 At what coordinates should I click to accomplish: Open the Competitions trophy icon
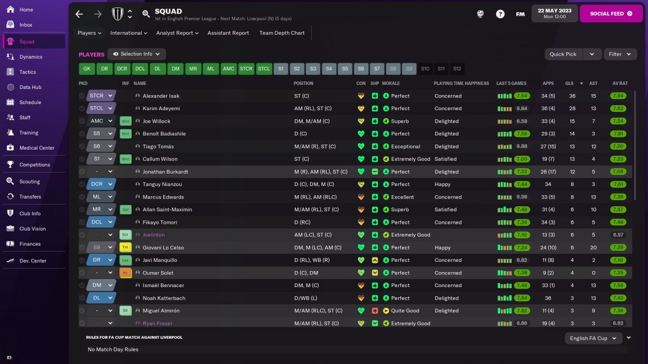pyautogui.click(x=11, y=164)
